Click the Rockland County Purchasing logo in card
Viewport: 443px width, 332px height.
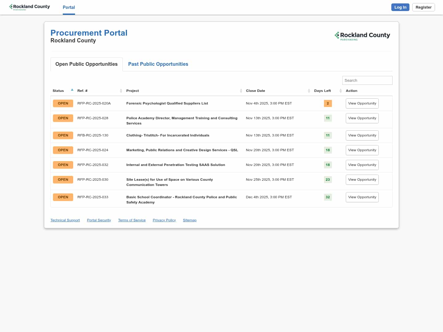[x=362, y=36]
